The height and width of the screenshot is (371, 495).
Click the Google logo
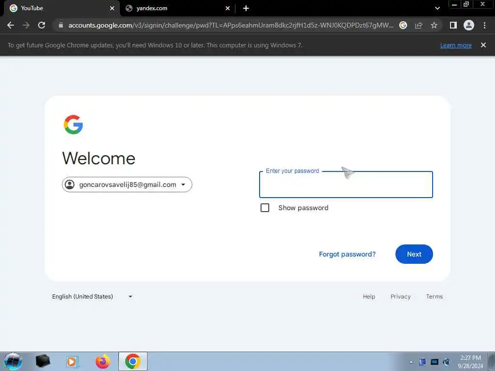(x=73, y=125)
